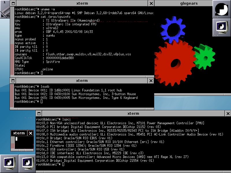
Task: Close the xterm window showing lspci
Action: [228, 114]
